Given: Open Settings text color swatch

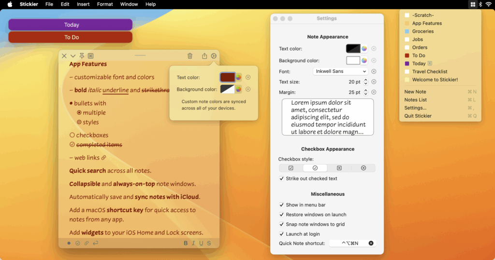Looking at the screenshot, I should coord(353,49).
